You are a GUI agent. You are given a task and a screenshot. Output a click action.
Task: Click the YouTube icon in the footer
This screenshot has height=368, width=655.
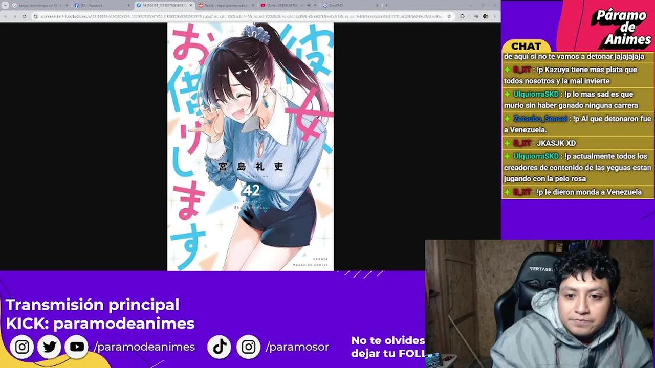(77, 347)
